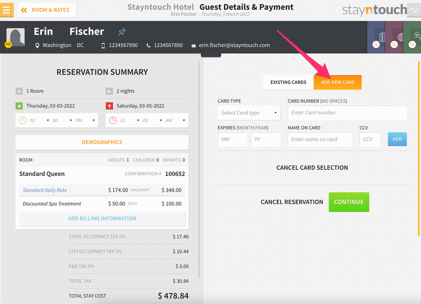Click the State Occupancy Tax 5% row
Viewport: 421px width, 304px height.
click(129, 237)
